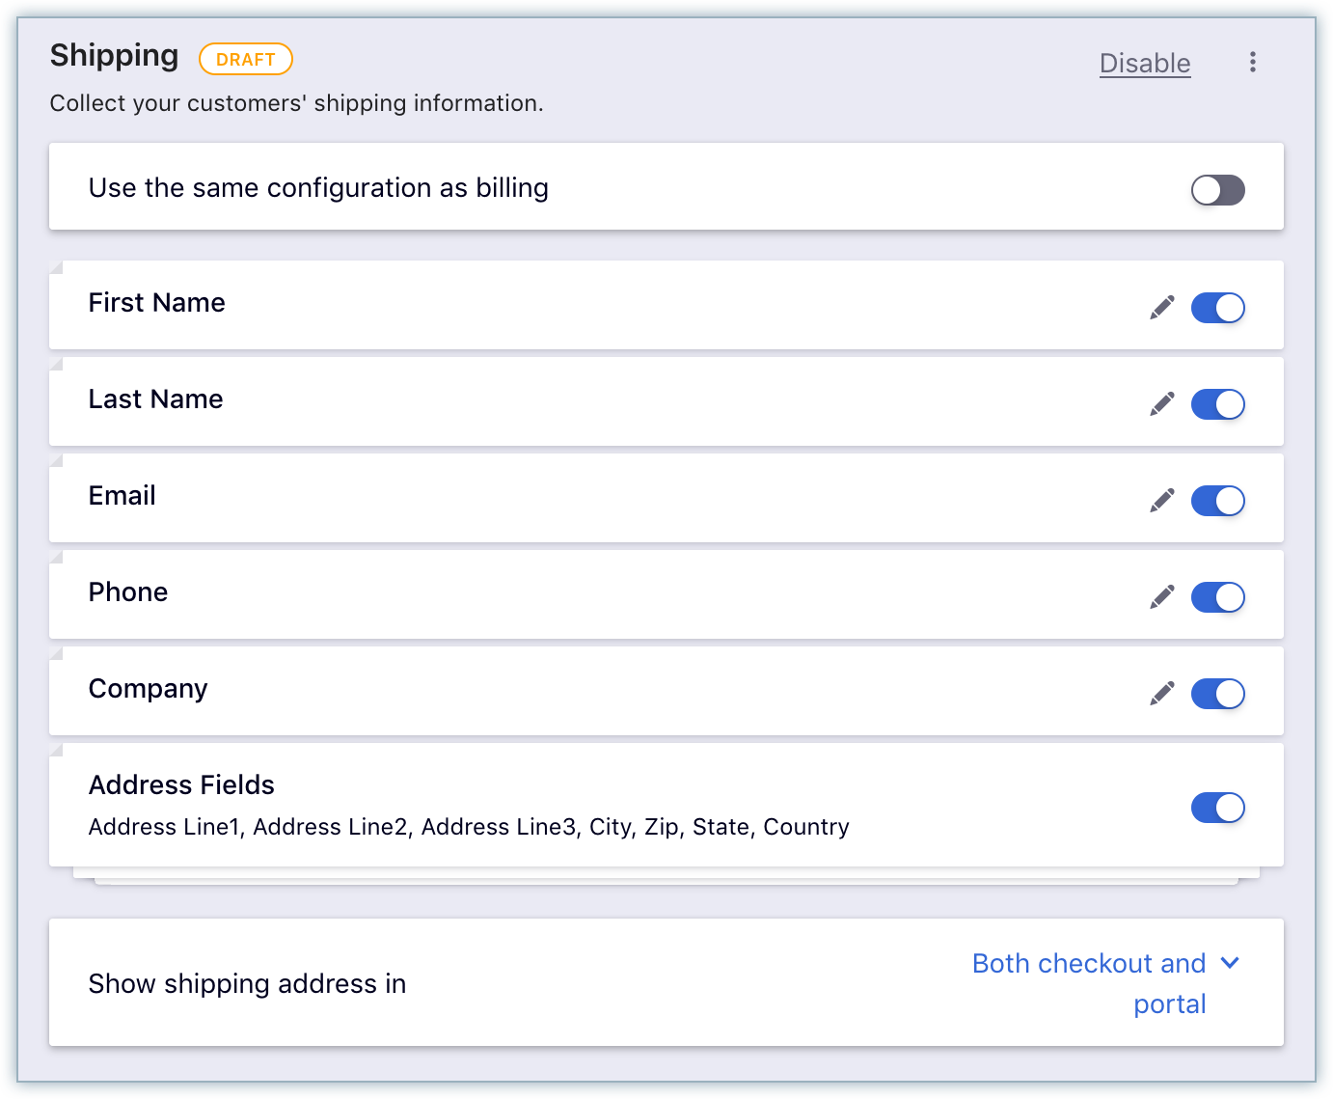Click the Disable link for Shipping
Screen dimensions: 1333x1099
pyautogui.click(x=1145, y=64)
